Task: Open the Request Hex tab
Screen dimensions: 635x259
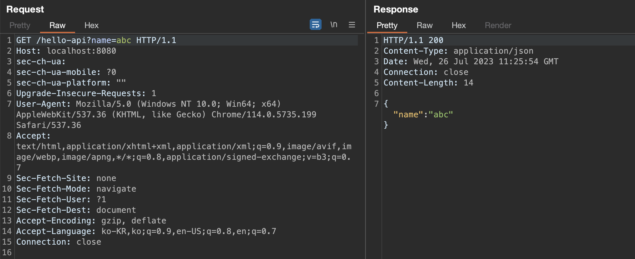Action: pos(91,25)
